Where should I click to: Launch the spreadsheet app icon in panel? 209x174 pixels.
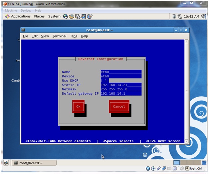click(x=90, y=17)
